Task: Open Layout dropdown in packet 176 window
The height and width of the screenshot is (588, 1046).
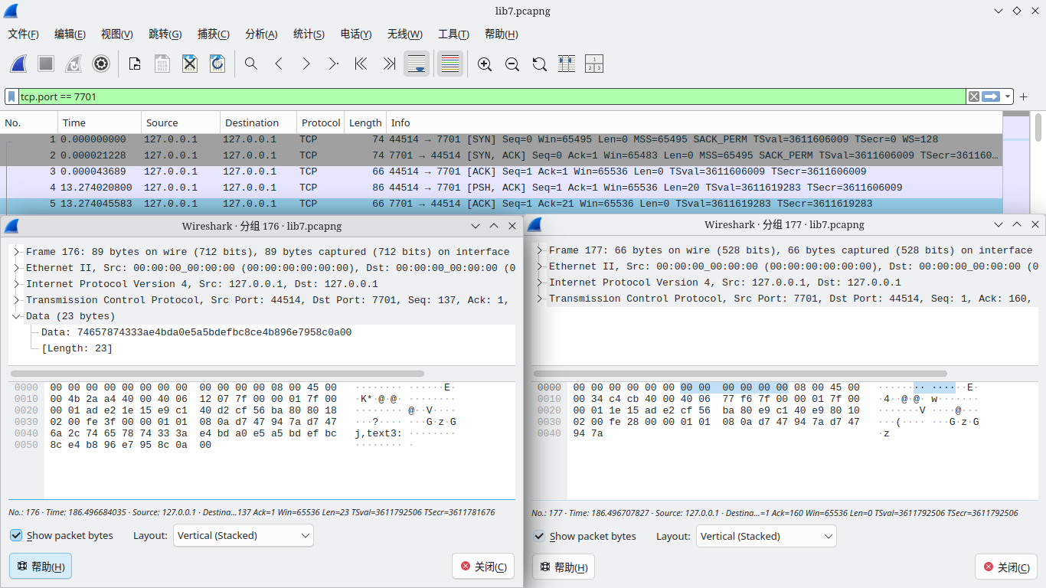Action: point(244,536)
